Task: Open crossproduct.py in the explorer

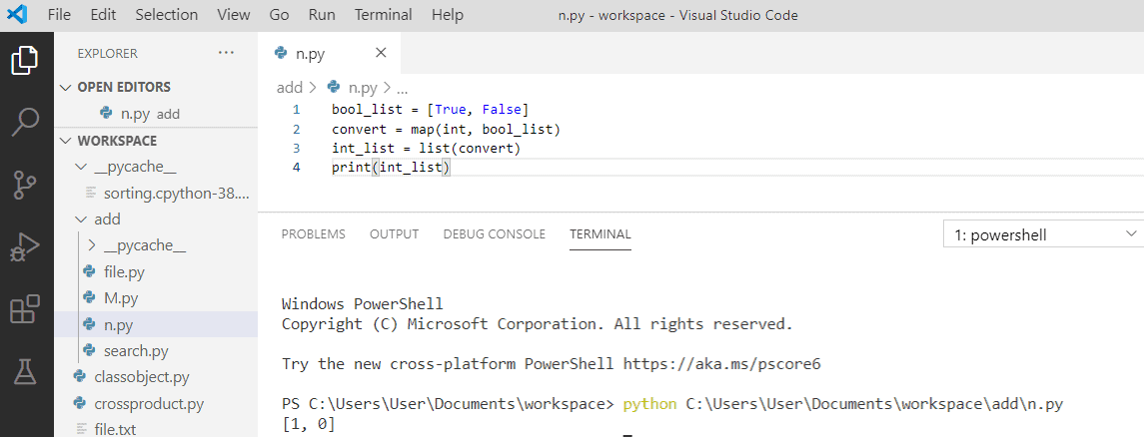Action: tap(156, 403)
